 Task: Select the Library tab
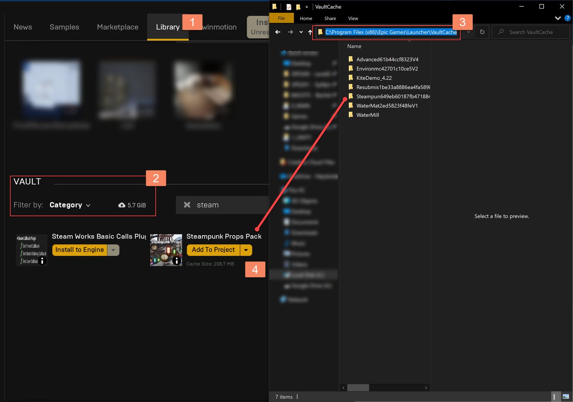tap(168, 27)
